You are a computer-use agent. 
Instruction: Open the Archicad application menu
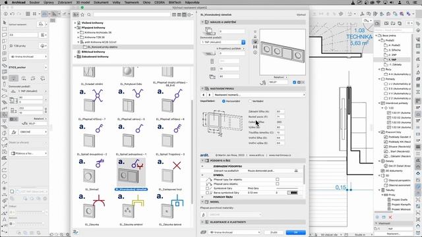pyautogui.click(x=18, y=3)
